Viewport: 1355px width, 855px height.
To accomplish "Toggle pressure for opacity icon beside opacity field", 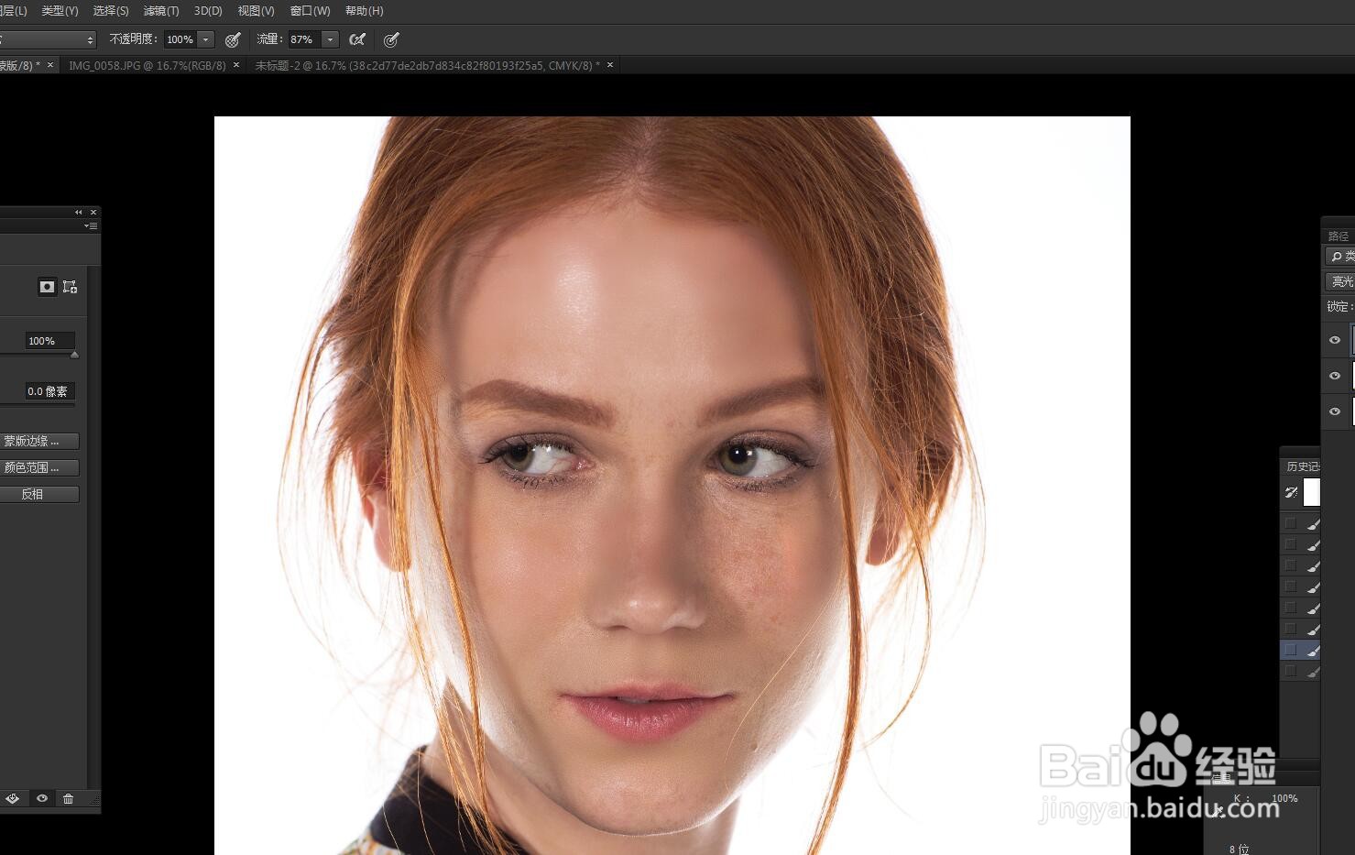I will pos(233,39).
